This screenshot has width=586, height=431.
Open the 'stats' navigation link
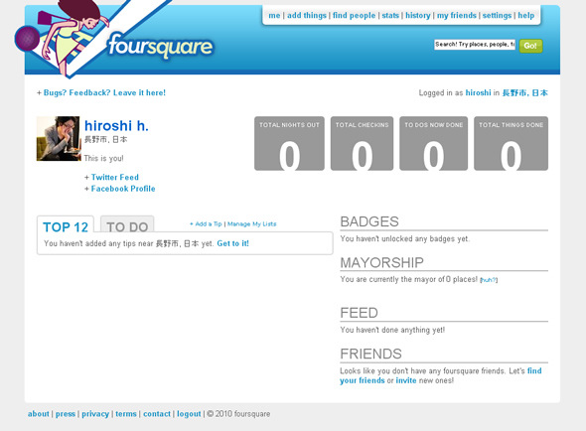click(x=390, y=15)
